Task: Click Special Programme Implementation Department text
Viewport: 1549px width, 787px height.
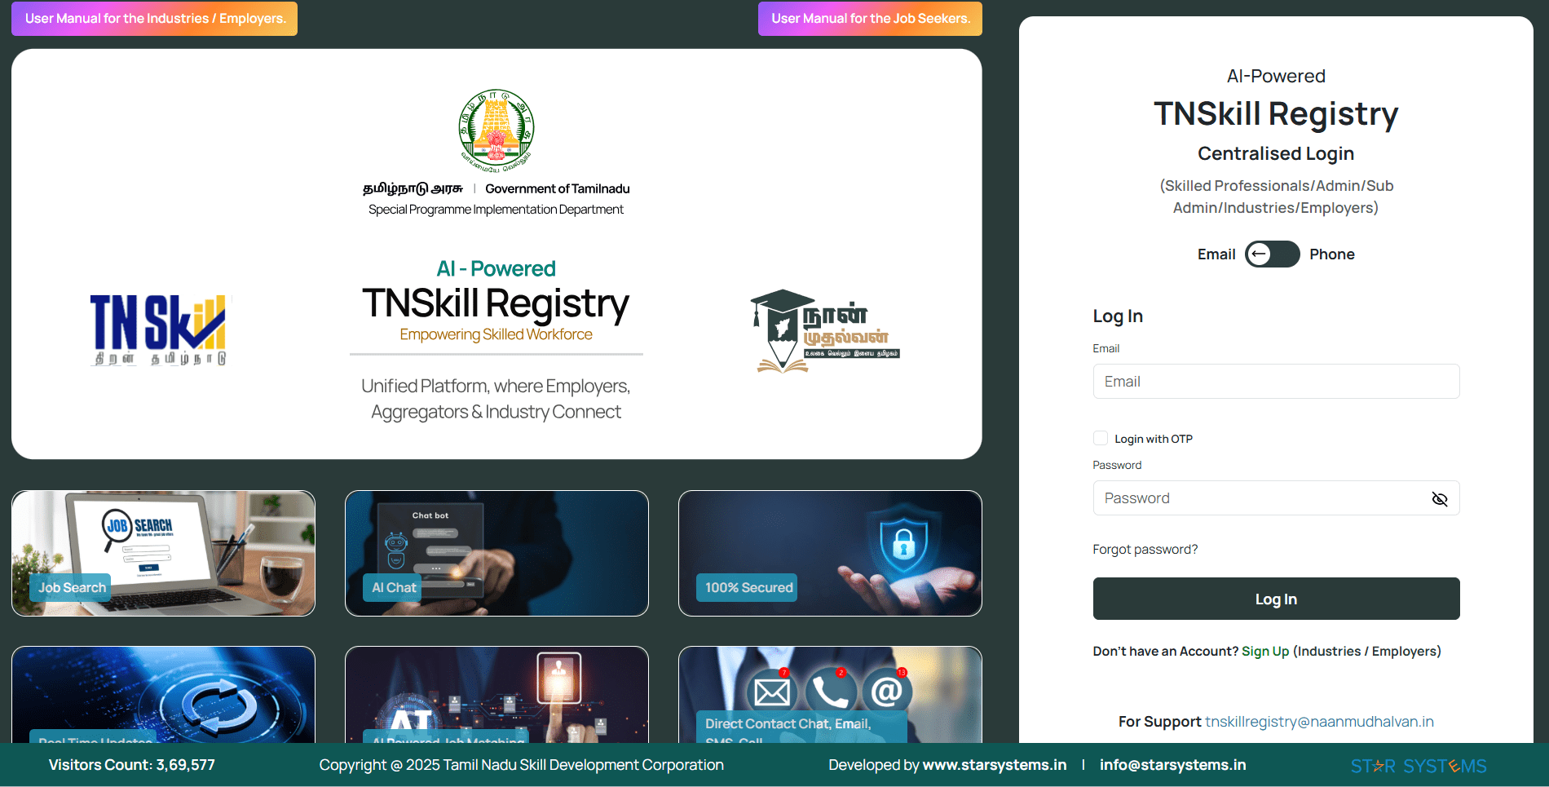Action: 496,210
